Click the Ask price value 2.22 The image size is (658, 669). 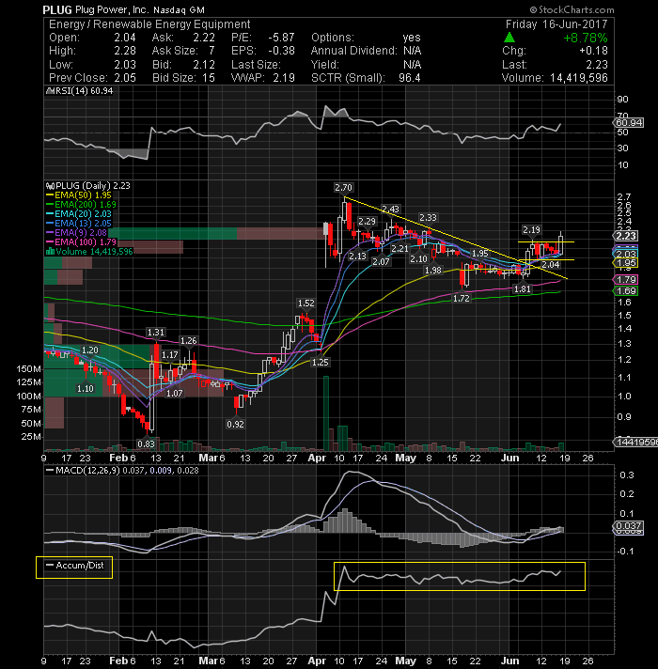(x=204, y=38)
